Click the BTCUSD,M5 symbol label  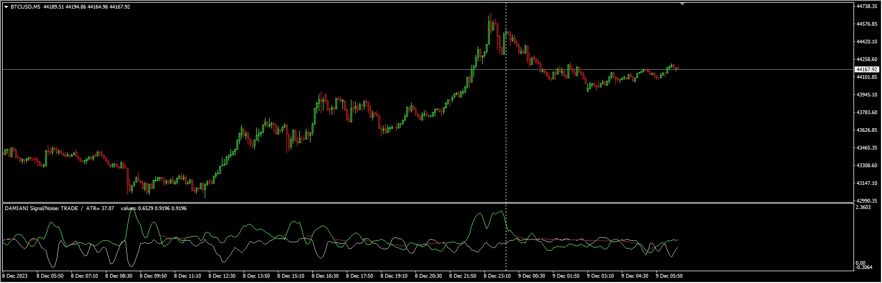pyautogui.click(x=25, y=7)
